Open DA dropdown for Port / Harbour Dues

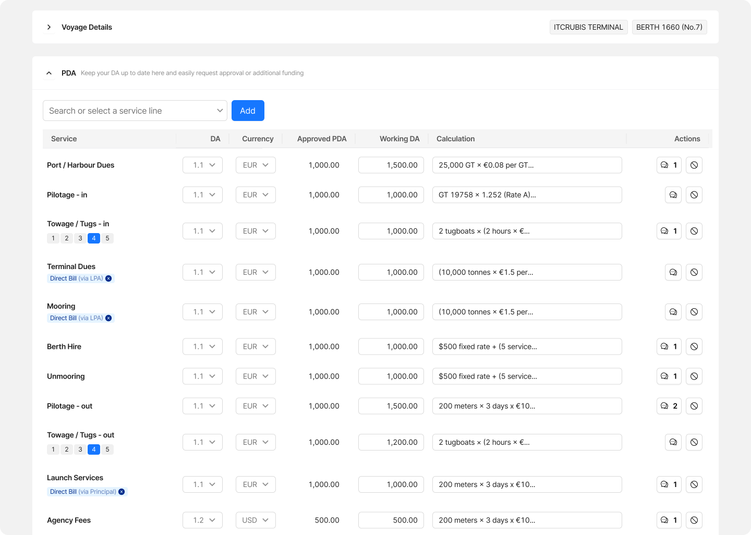coord(202,165)
